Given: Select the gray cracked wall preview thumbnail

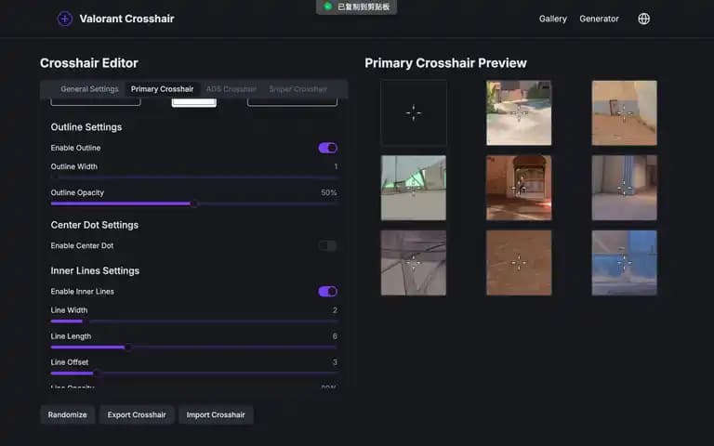Looking at the screenshot, I should coord(414,263).
